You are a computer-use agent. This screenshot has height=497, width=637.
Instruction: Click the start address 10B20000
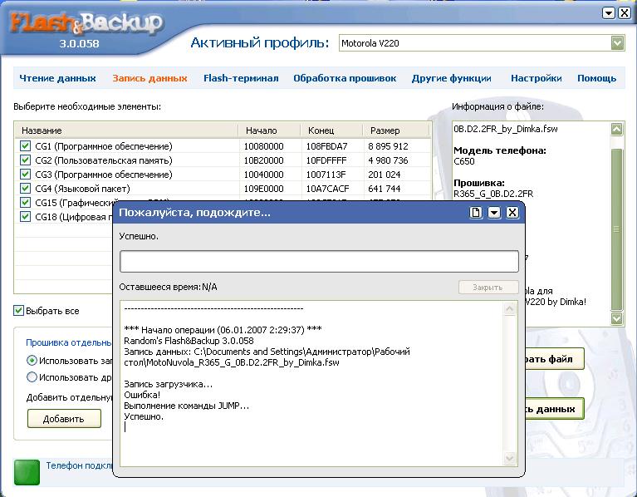(x=263, y=160)
